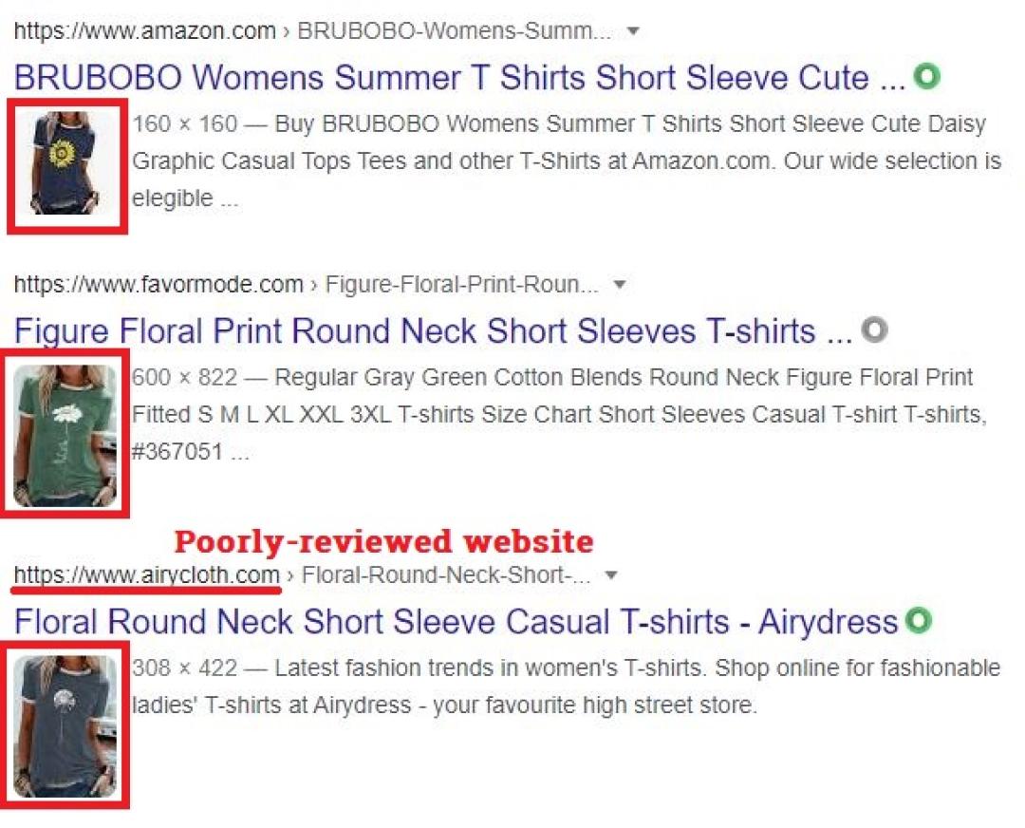
Task: Click the green floral shirt thumbnail
Action: click(x=66, y=433)
